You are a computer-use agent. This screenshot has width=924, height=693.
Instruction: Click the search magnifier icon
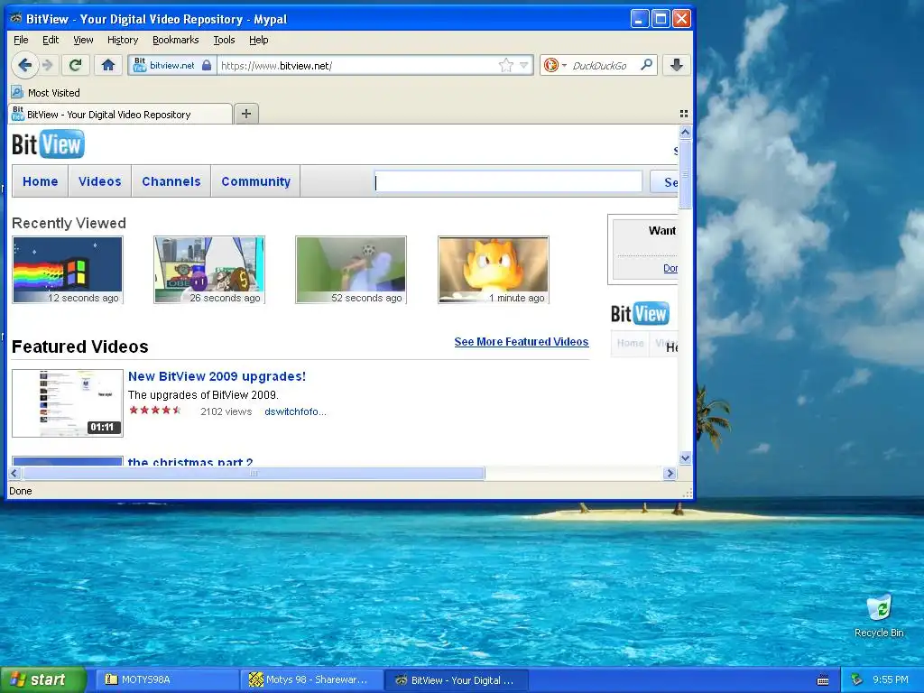tap(646, 65)
